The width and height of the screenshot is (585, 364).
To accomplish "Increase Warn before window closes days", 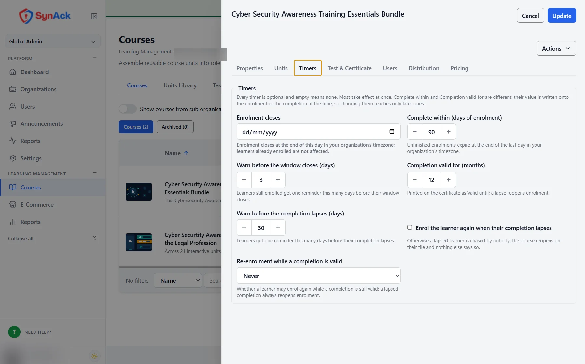I will coord(278,180).
